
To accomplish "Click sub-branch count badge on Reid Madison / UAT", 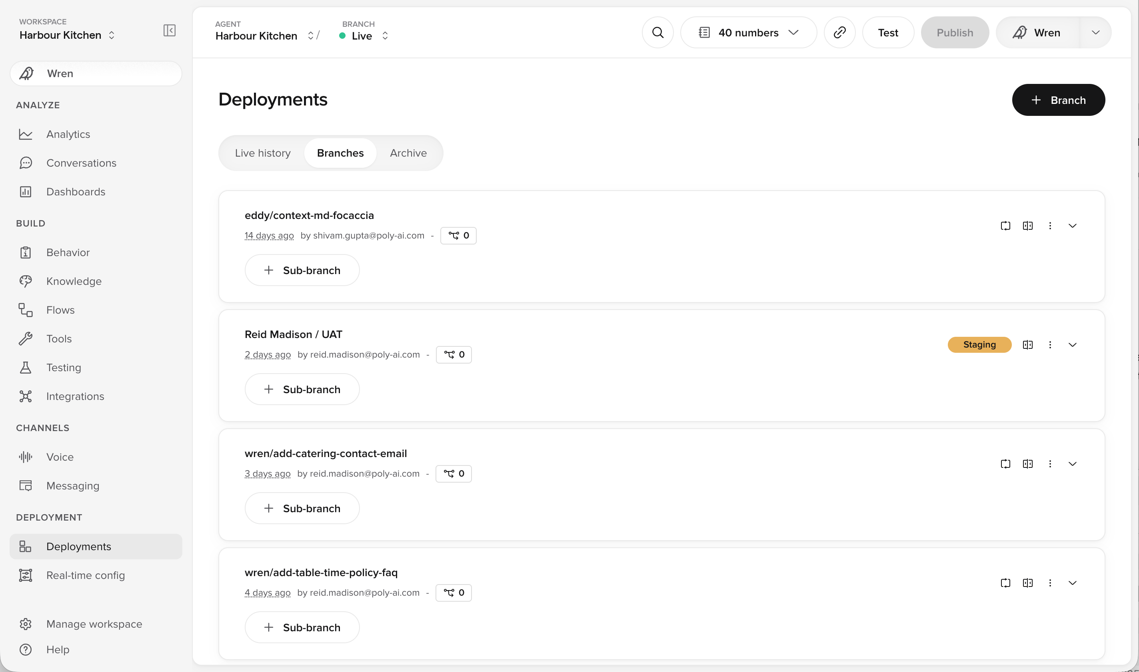I will click(x=454, y=354).
